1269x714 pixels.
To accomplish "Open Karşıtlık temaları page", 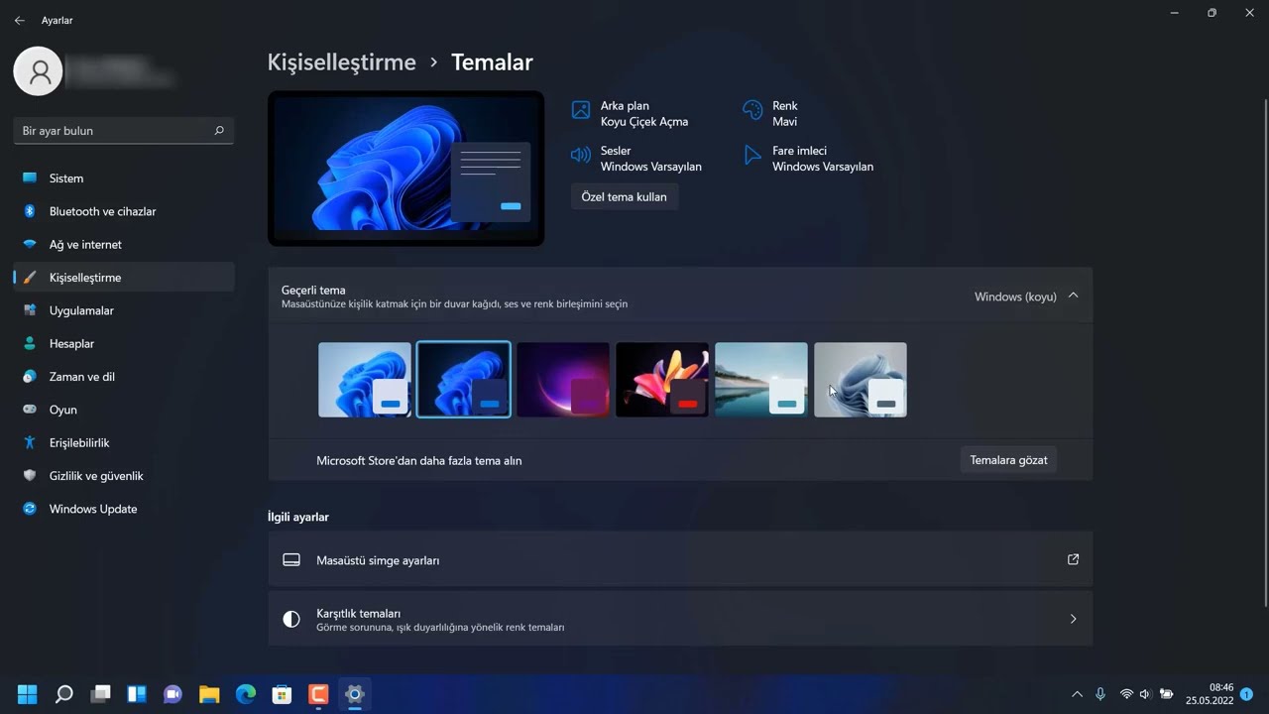I will (x=680, y=619).
